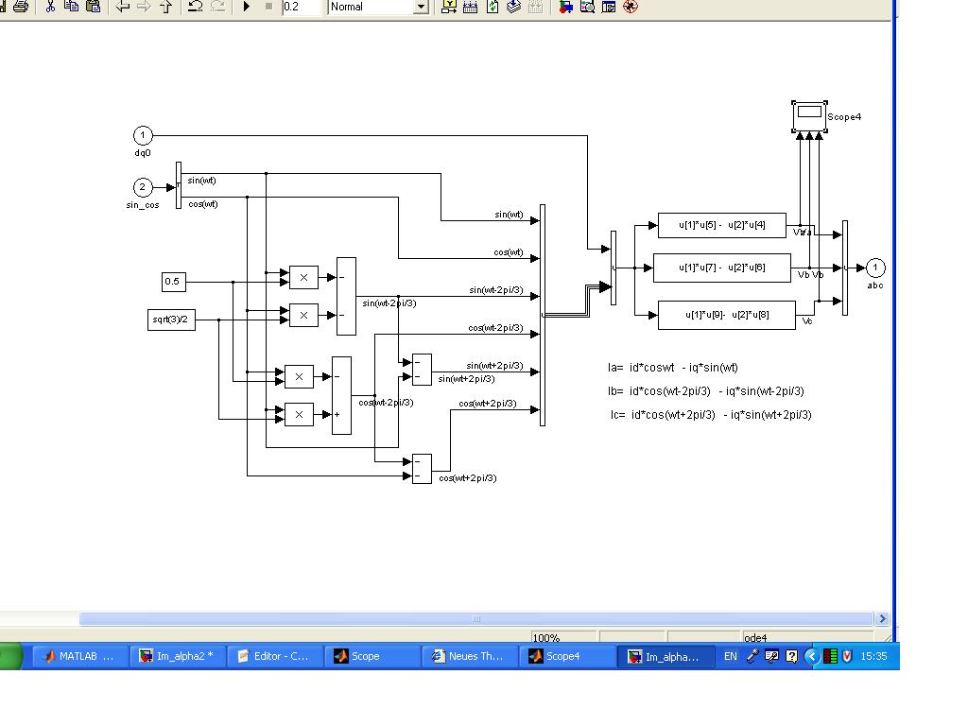Start the simulation with the play button
The image size is (968, 726).
[247, 7]
